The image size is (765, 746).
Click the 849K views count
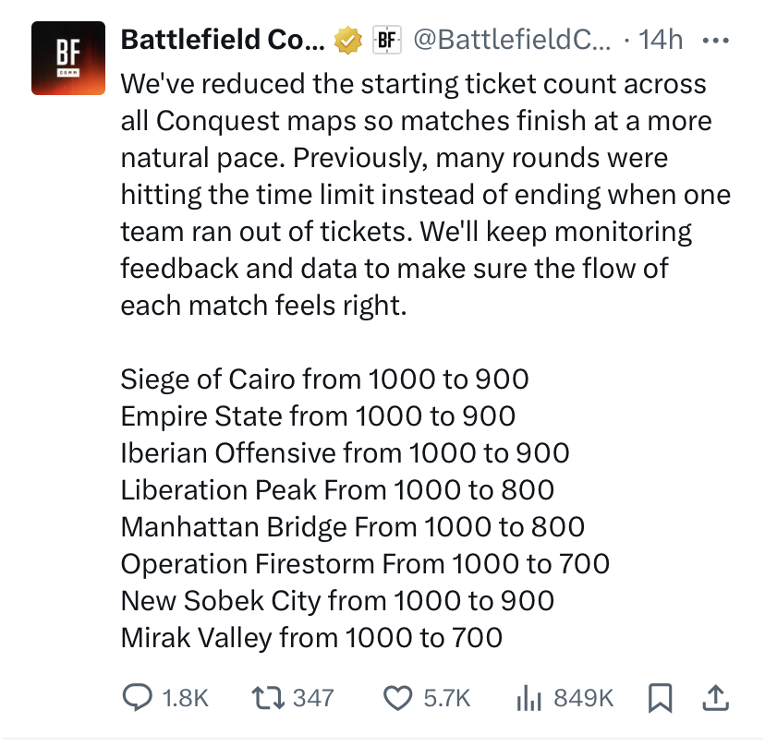click(x=583, y=698)
